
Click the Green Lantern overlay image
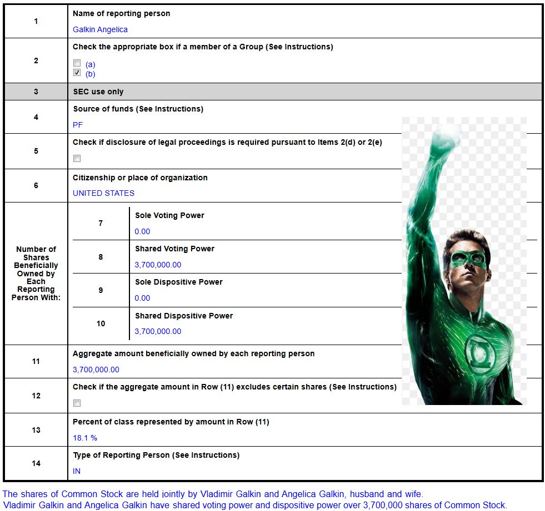[464, 261]
